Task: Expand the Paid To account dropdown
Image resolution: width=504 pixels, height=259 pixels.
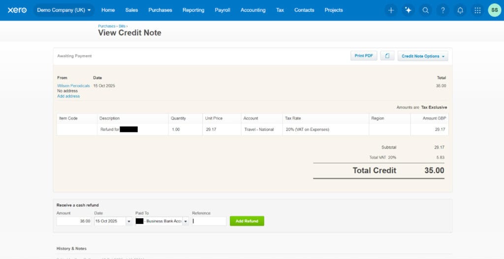Action: 186,222
